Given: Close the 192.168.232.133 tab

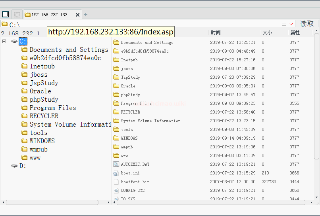Looking at the screenshot, I should (x=77, y=15).
